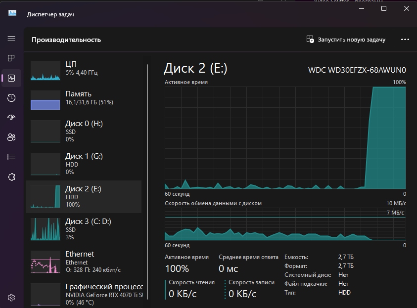Click the '0 мс' response time value
Screen dimensions: 417x308
tap(228, 268)
